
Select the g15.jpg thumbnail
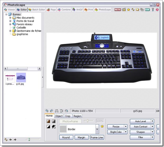click(x=21, y=79)
